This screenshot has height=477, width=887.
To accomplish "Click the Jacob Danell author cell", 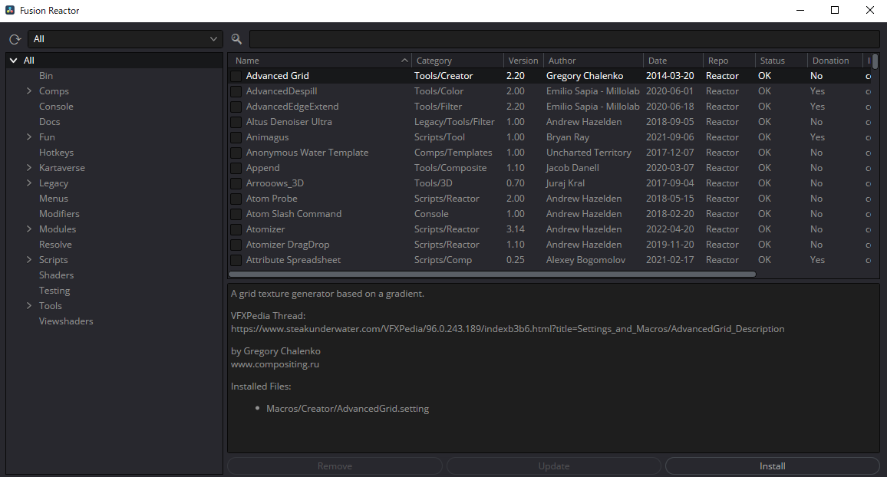I will point(572,168).
